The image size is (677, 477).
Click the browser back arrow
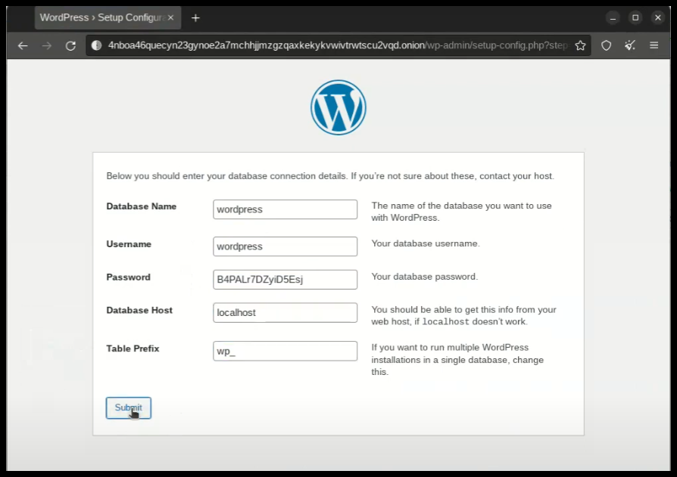point(23,45)
